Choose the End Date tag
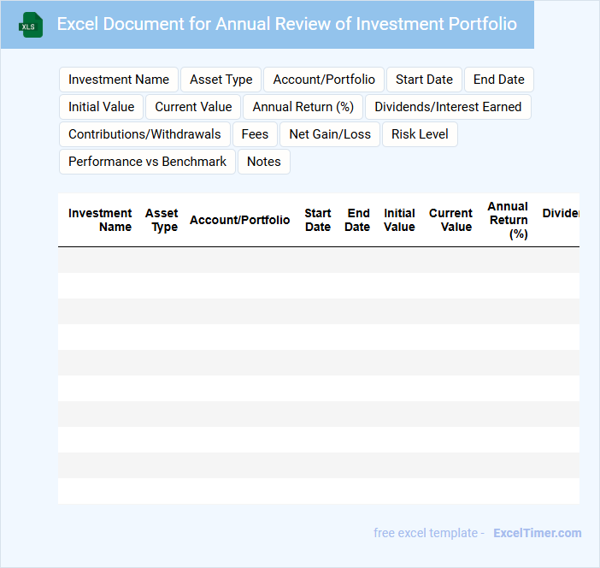Viewport: 600px width, 568px height. (499, 80)
